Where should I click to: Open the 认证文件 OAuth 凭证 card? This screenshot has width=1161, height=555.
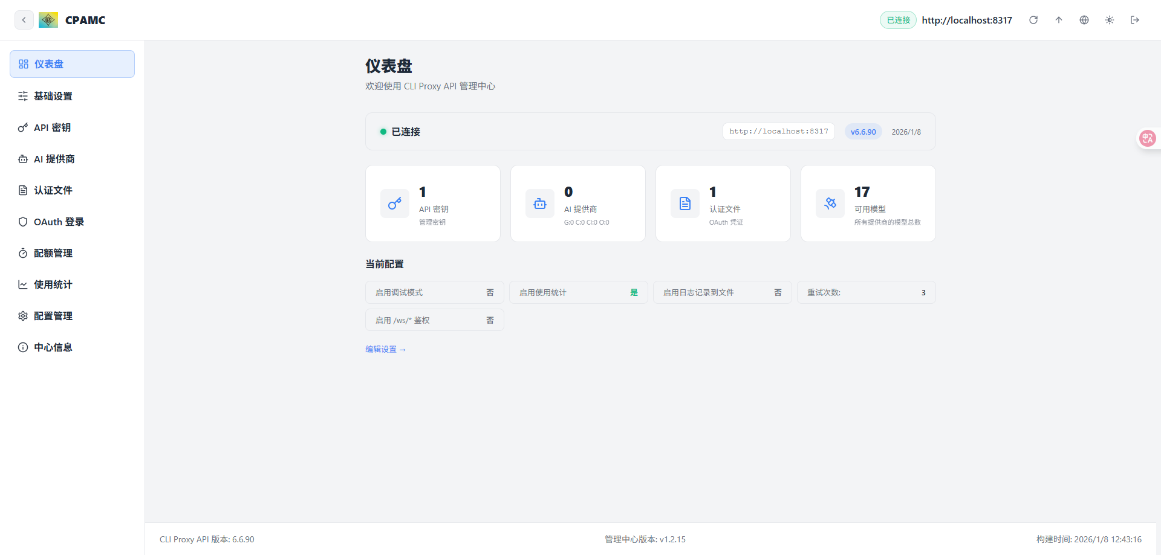[x=723, y=204]
